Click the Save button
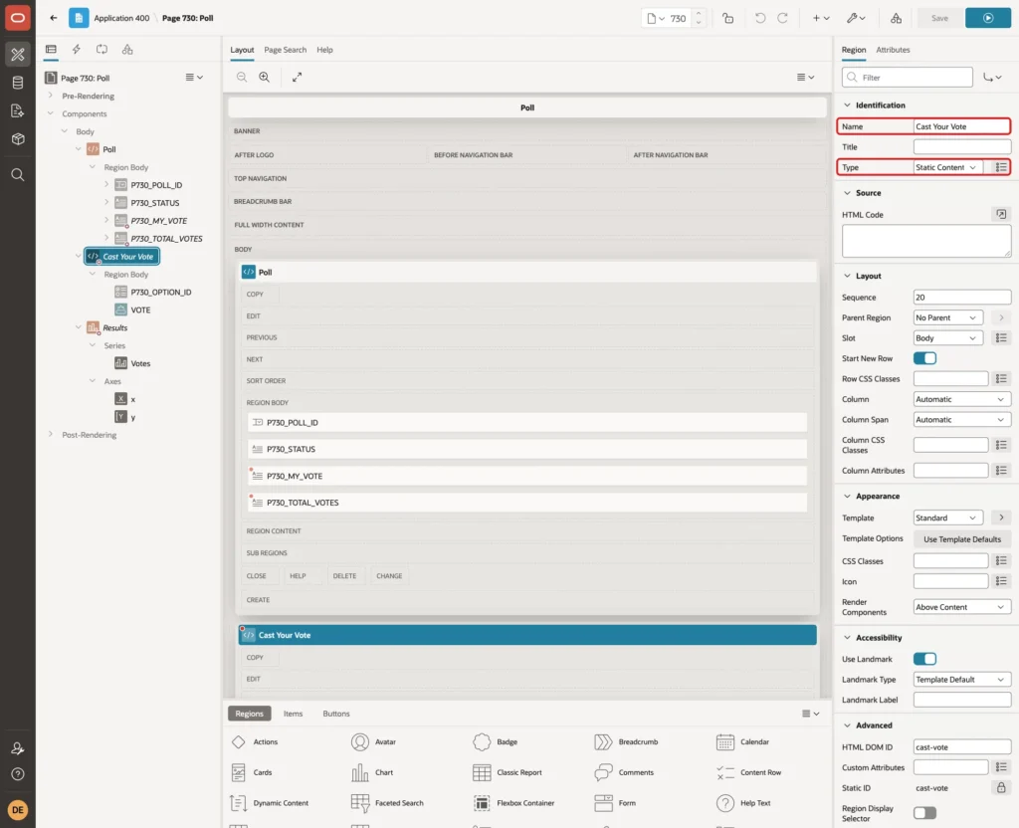Image resolution: width=1019 pixels, height=828 pixels. (x=939, y=18)
